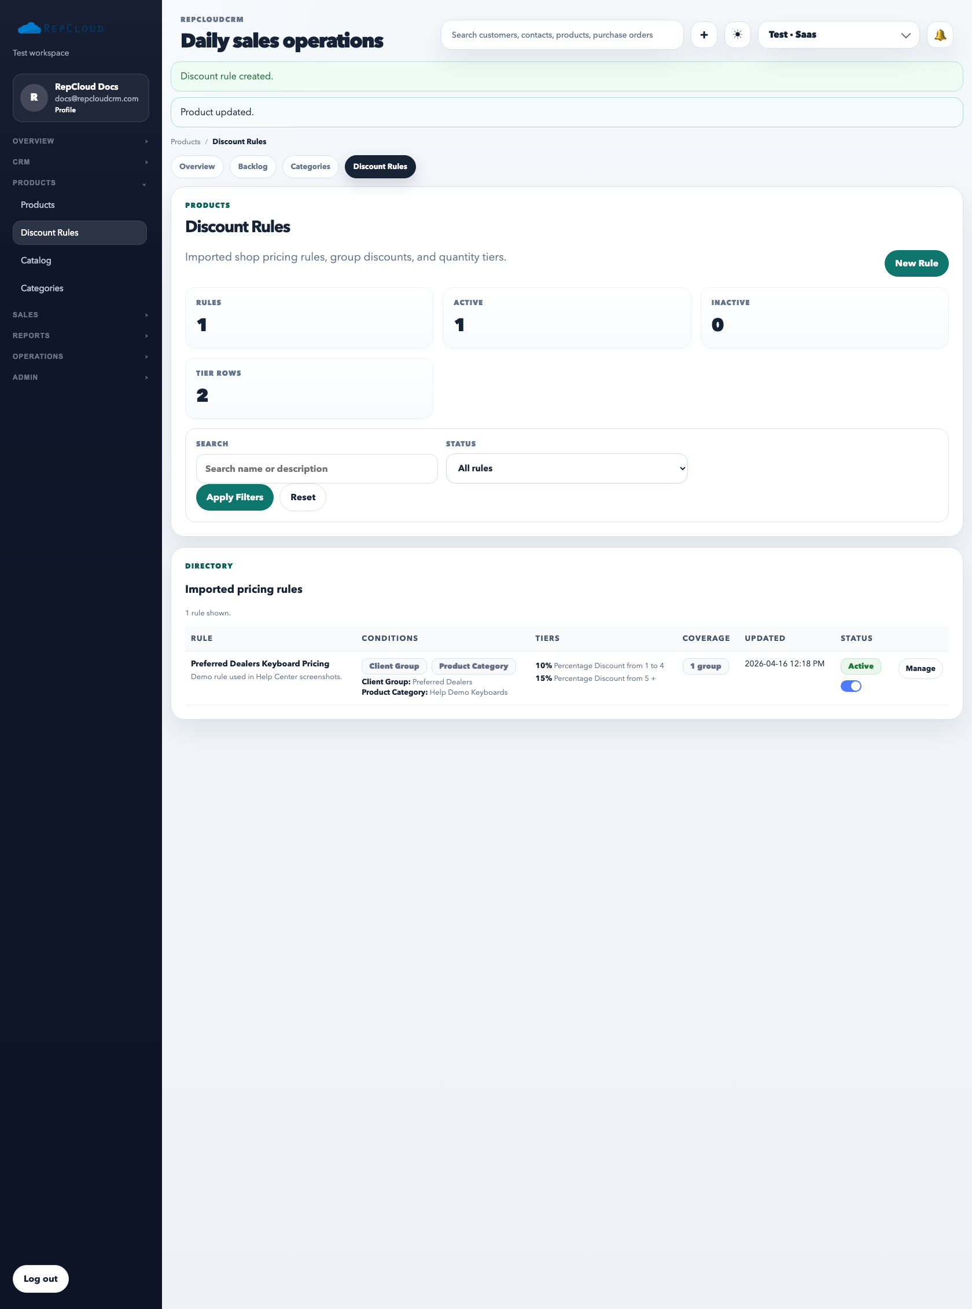Toggle the sun theme icon button
The height and width of the screenshot is (1309, 972).
tap(737, 35)
